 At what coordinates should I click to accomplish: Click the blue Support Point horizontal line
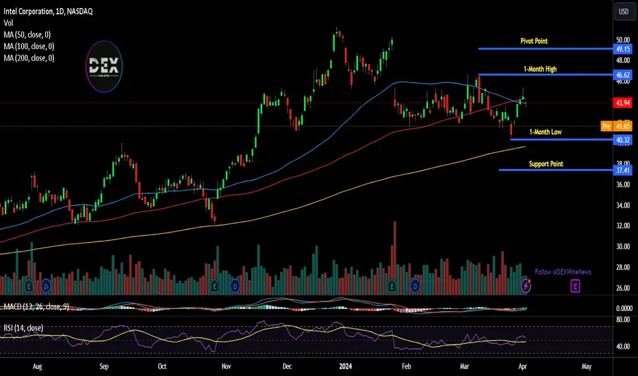[556, 170]
